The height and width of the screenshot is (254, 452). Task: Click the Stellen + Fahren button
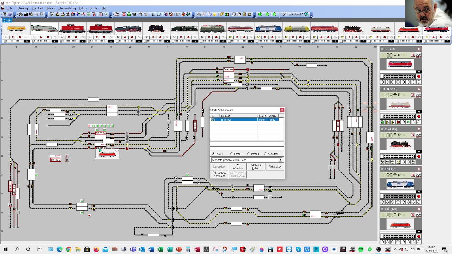click(256, 167)
